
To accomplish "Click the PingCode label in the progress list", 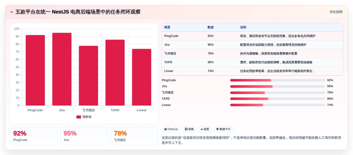I will (x=169, y=80).
